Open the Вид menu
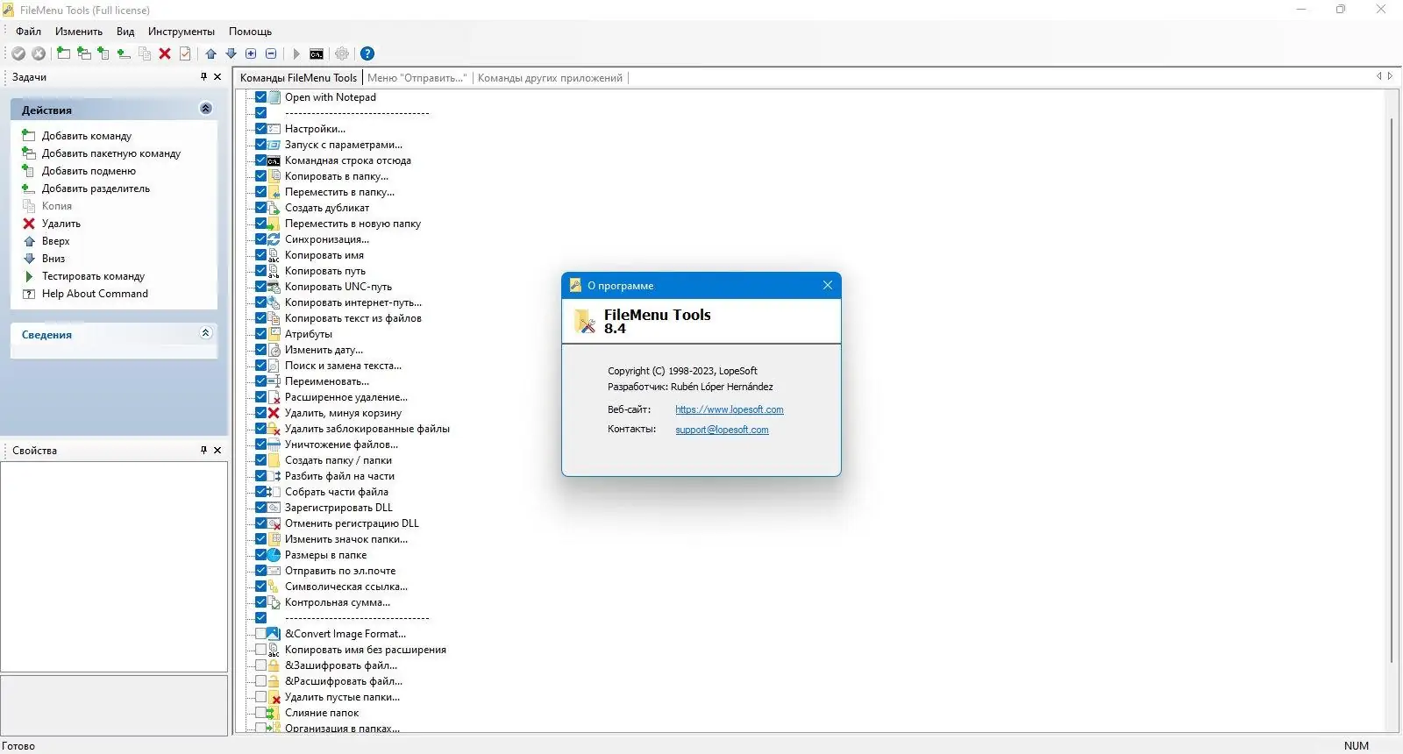 [x=125, y=32]
